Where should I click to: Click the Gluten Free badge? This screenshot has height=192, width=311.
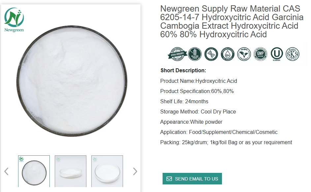[x=195, y=54]
